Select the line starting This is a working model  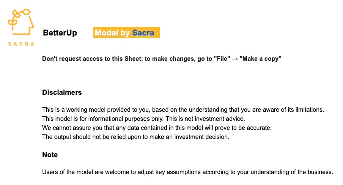[183, 109]
